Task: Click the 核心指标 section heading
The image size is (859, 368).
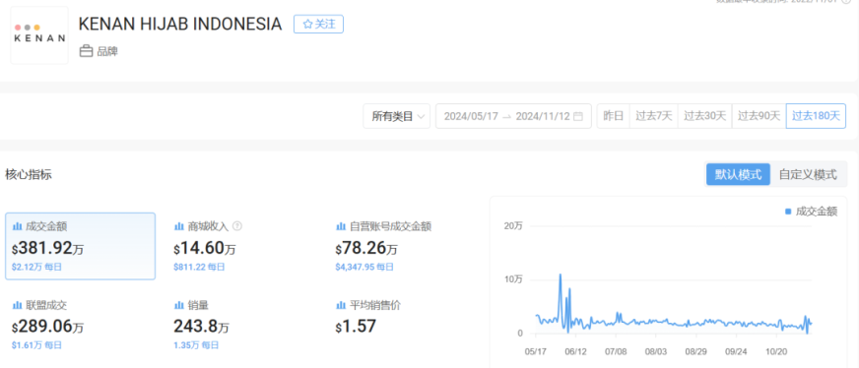Action: tap(29, 175)
